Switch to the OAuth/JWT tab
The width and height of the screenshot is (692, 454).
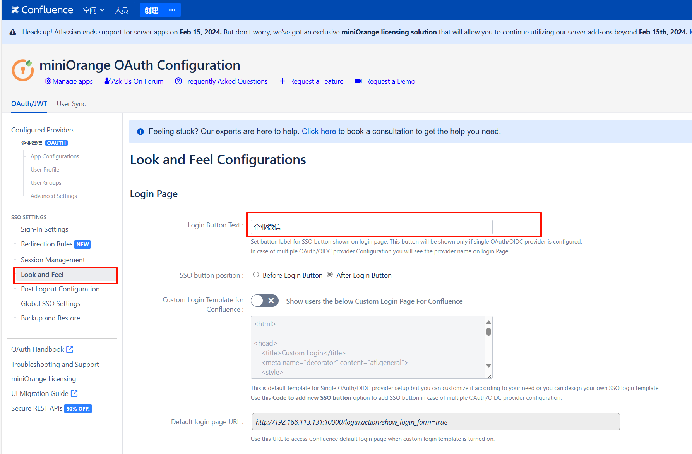tap(29, 104)
